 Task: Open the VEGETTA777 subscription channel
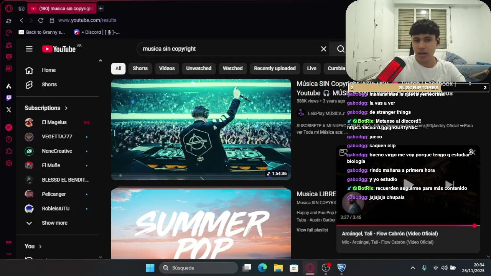click(x=58, y=136)
